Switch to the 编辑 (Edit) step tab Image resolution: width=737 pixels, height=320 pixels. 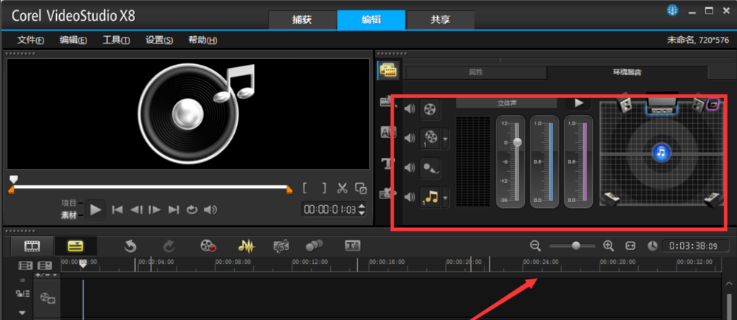coord(371,20)
